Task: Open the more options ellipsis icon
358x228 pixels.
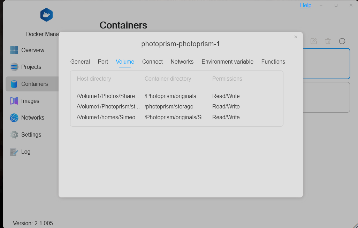Action: (342, 41)
